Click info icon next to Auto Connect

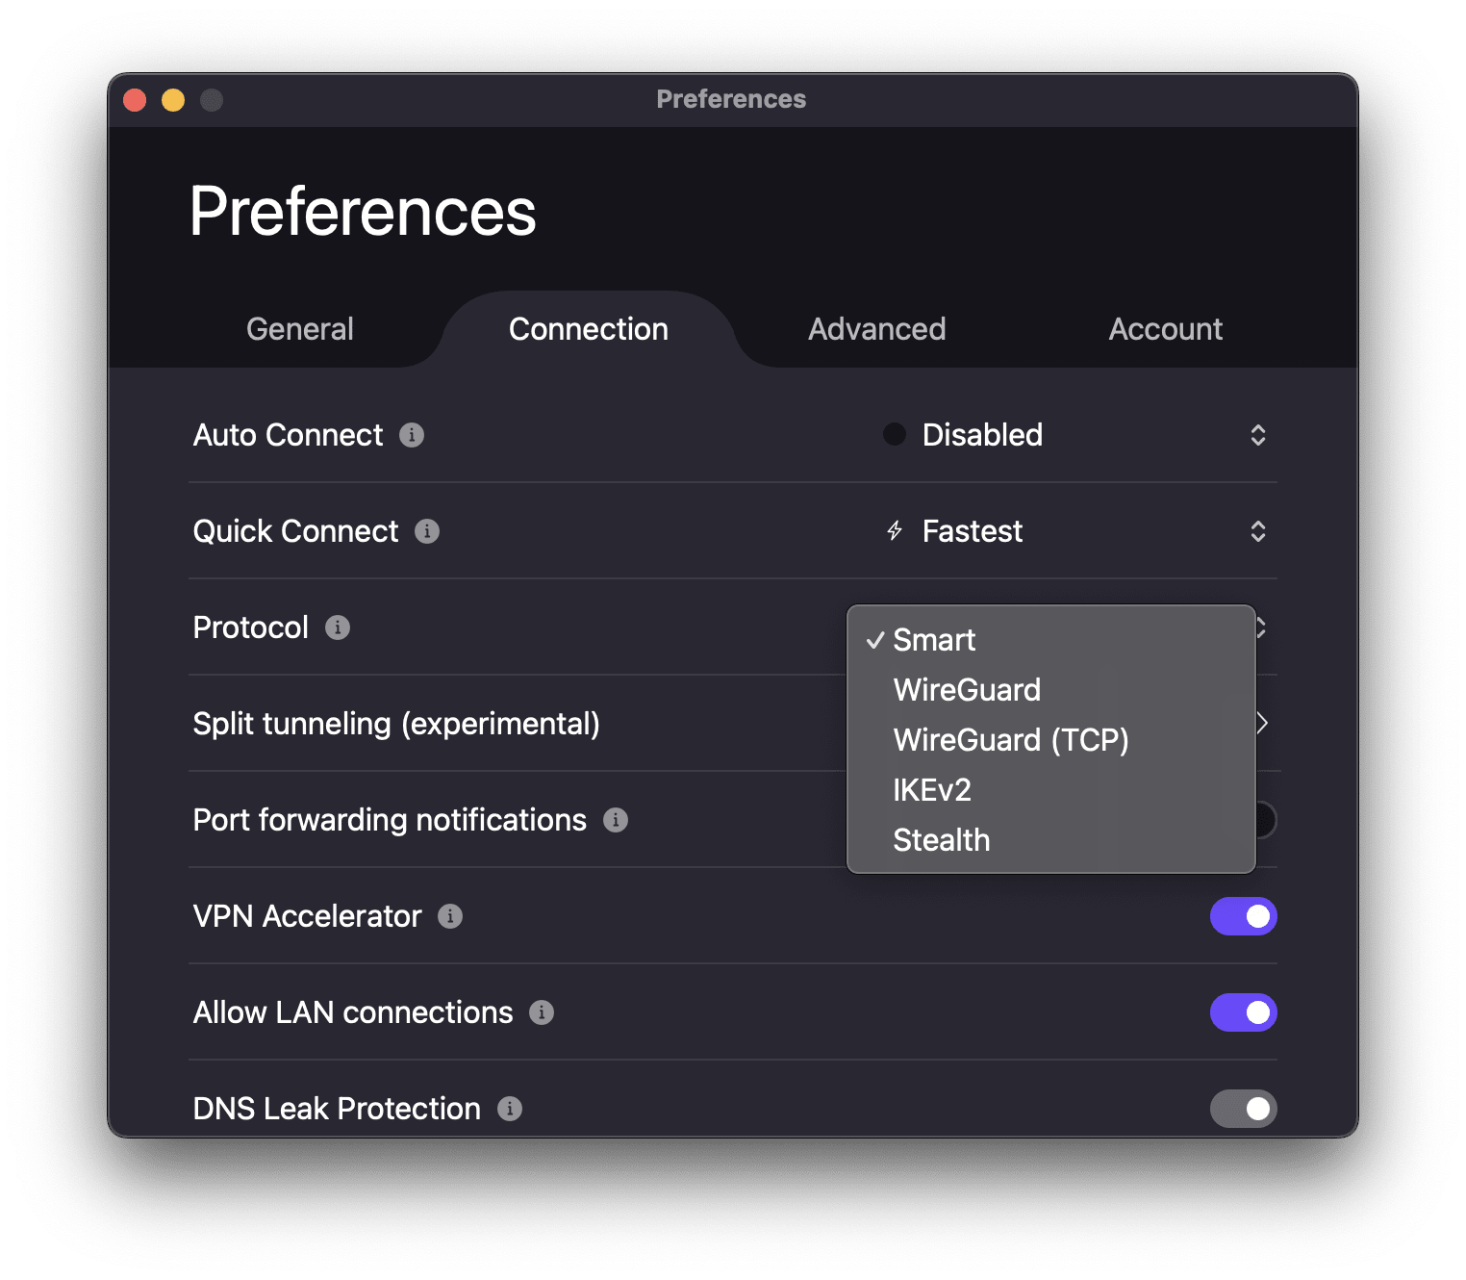point(412,435)
